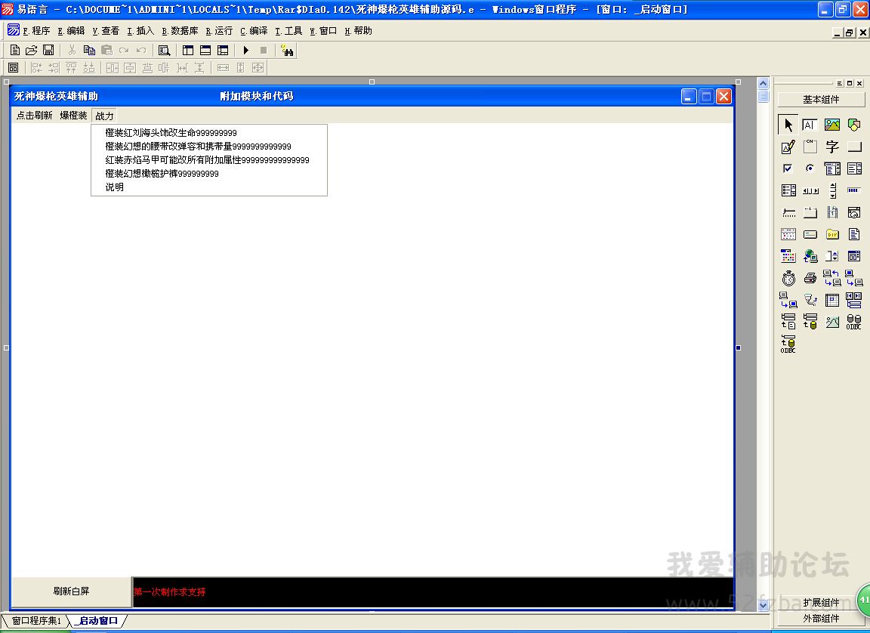Click the New file toolbar icon
Image resolution: width=870 pixels, height=633 pixels.
tap(15, 51)
